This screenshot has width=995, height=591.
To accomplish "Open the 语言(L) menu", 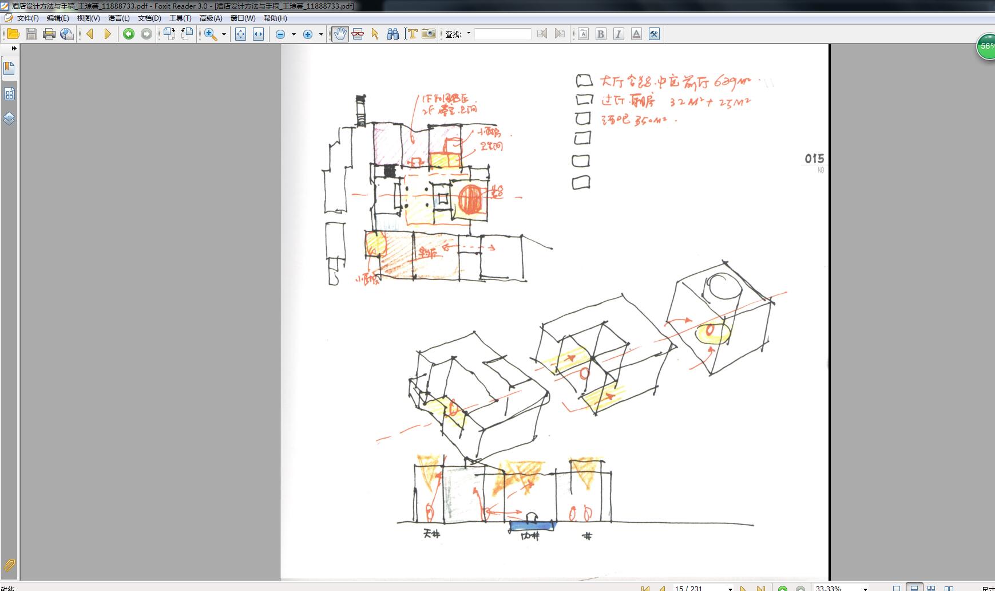I will click(119, 18).
